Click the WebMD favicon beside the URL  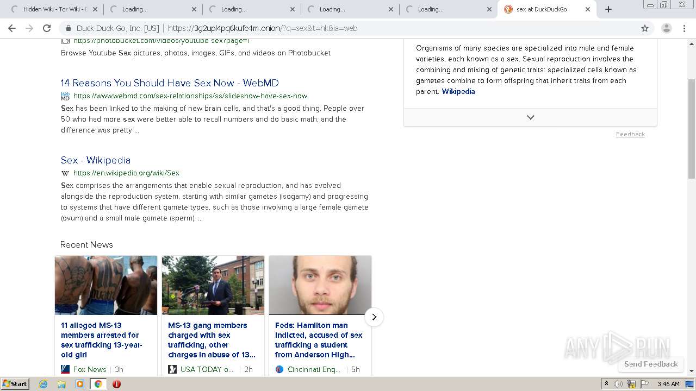pyautogui.click(x=65, y=96)
